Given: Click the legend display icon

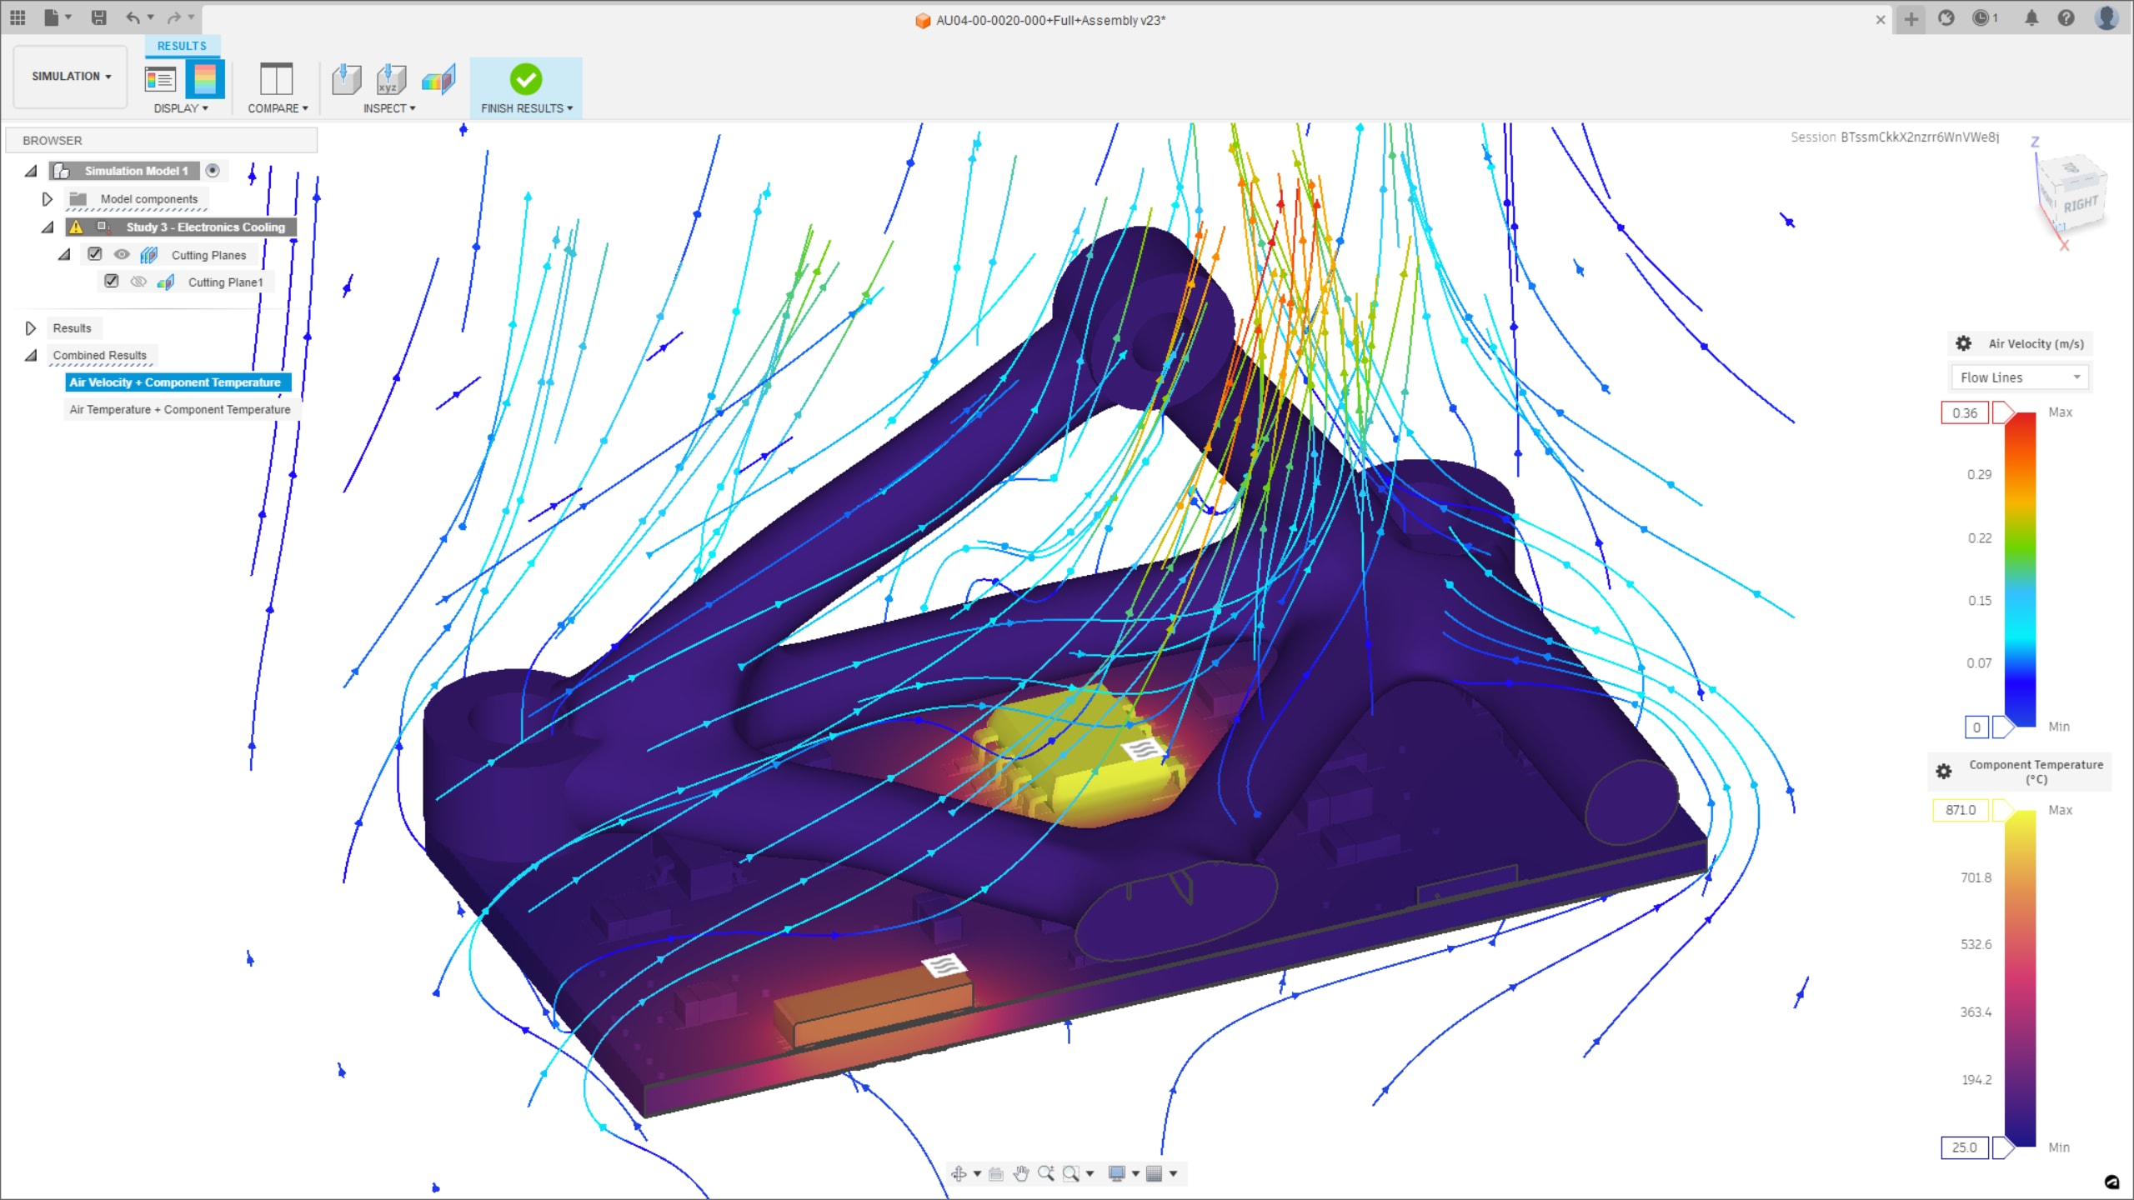Looking at the screenshot, I should [x=159, y=80].
